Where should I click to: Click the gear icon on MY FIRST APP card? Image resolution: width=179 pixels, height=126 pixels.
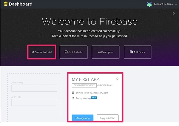click(x=117, y=79)
